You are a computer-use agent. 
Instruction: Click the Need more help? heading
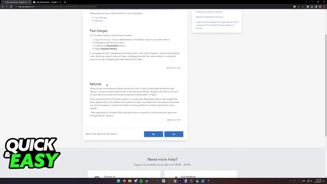coord(162,159)
